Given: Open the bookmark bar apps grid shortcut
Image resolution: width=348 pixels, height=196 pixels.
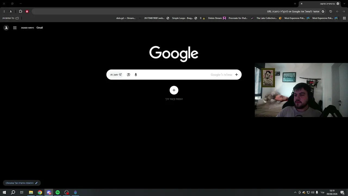Looking at the screenshot, I should pos(344,18).
